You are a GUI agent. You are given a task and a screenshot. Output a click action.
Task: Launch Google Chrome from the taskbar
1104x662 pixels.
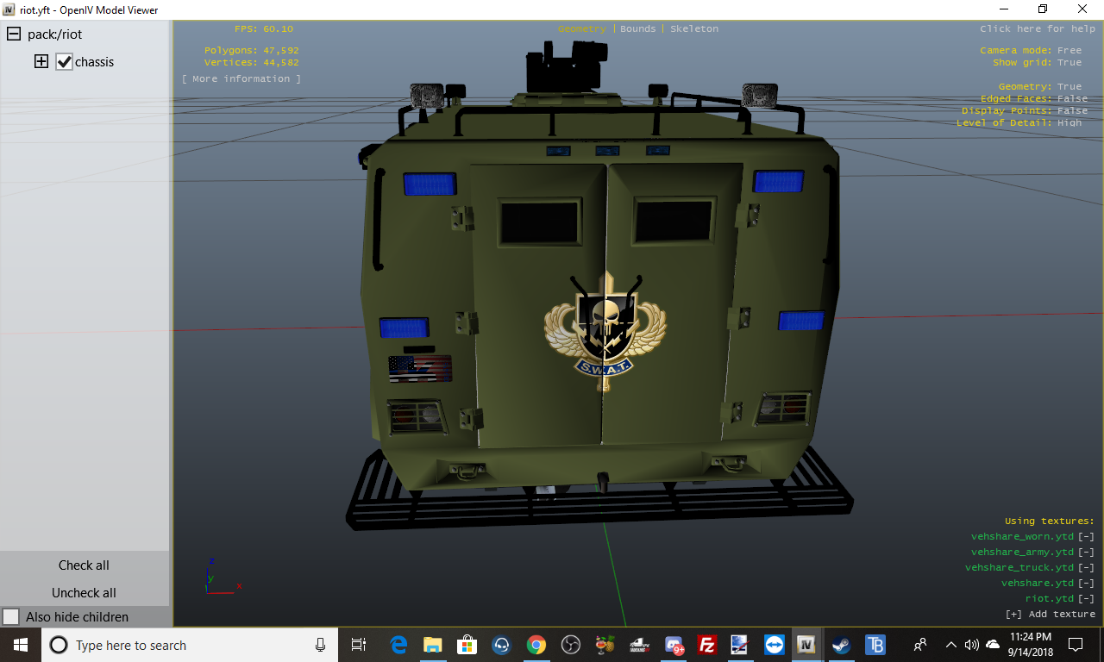[x=536, y=645]
